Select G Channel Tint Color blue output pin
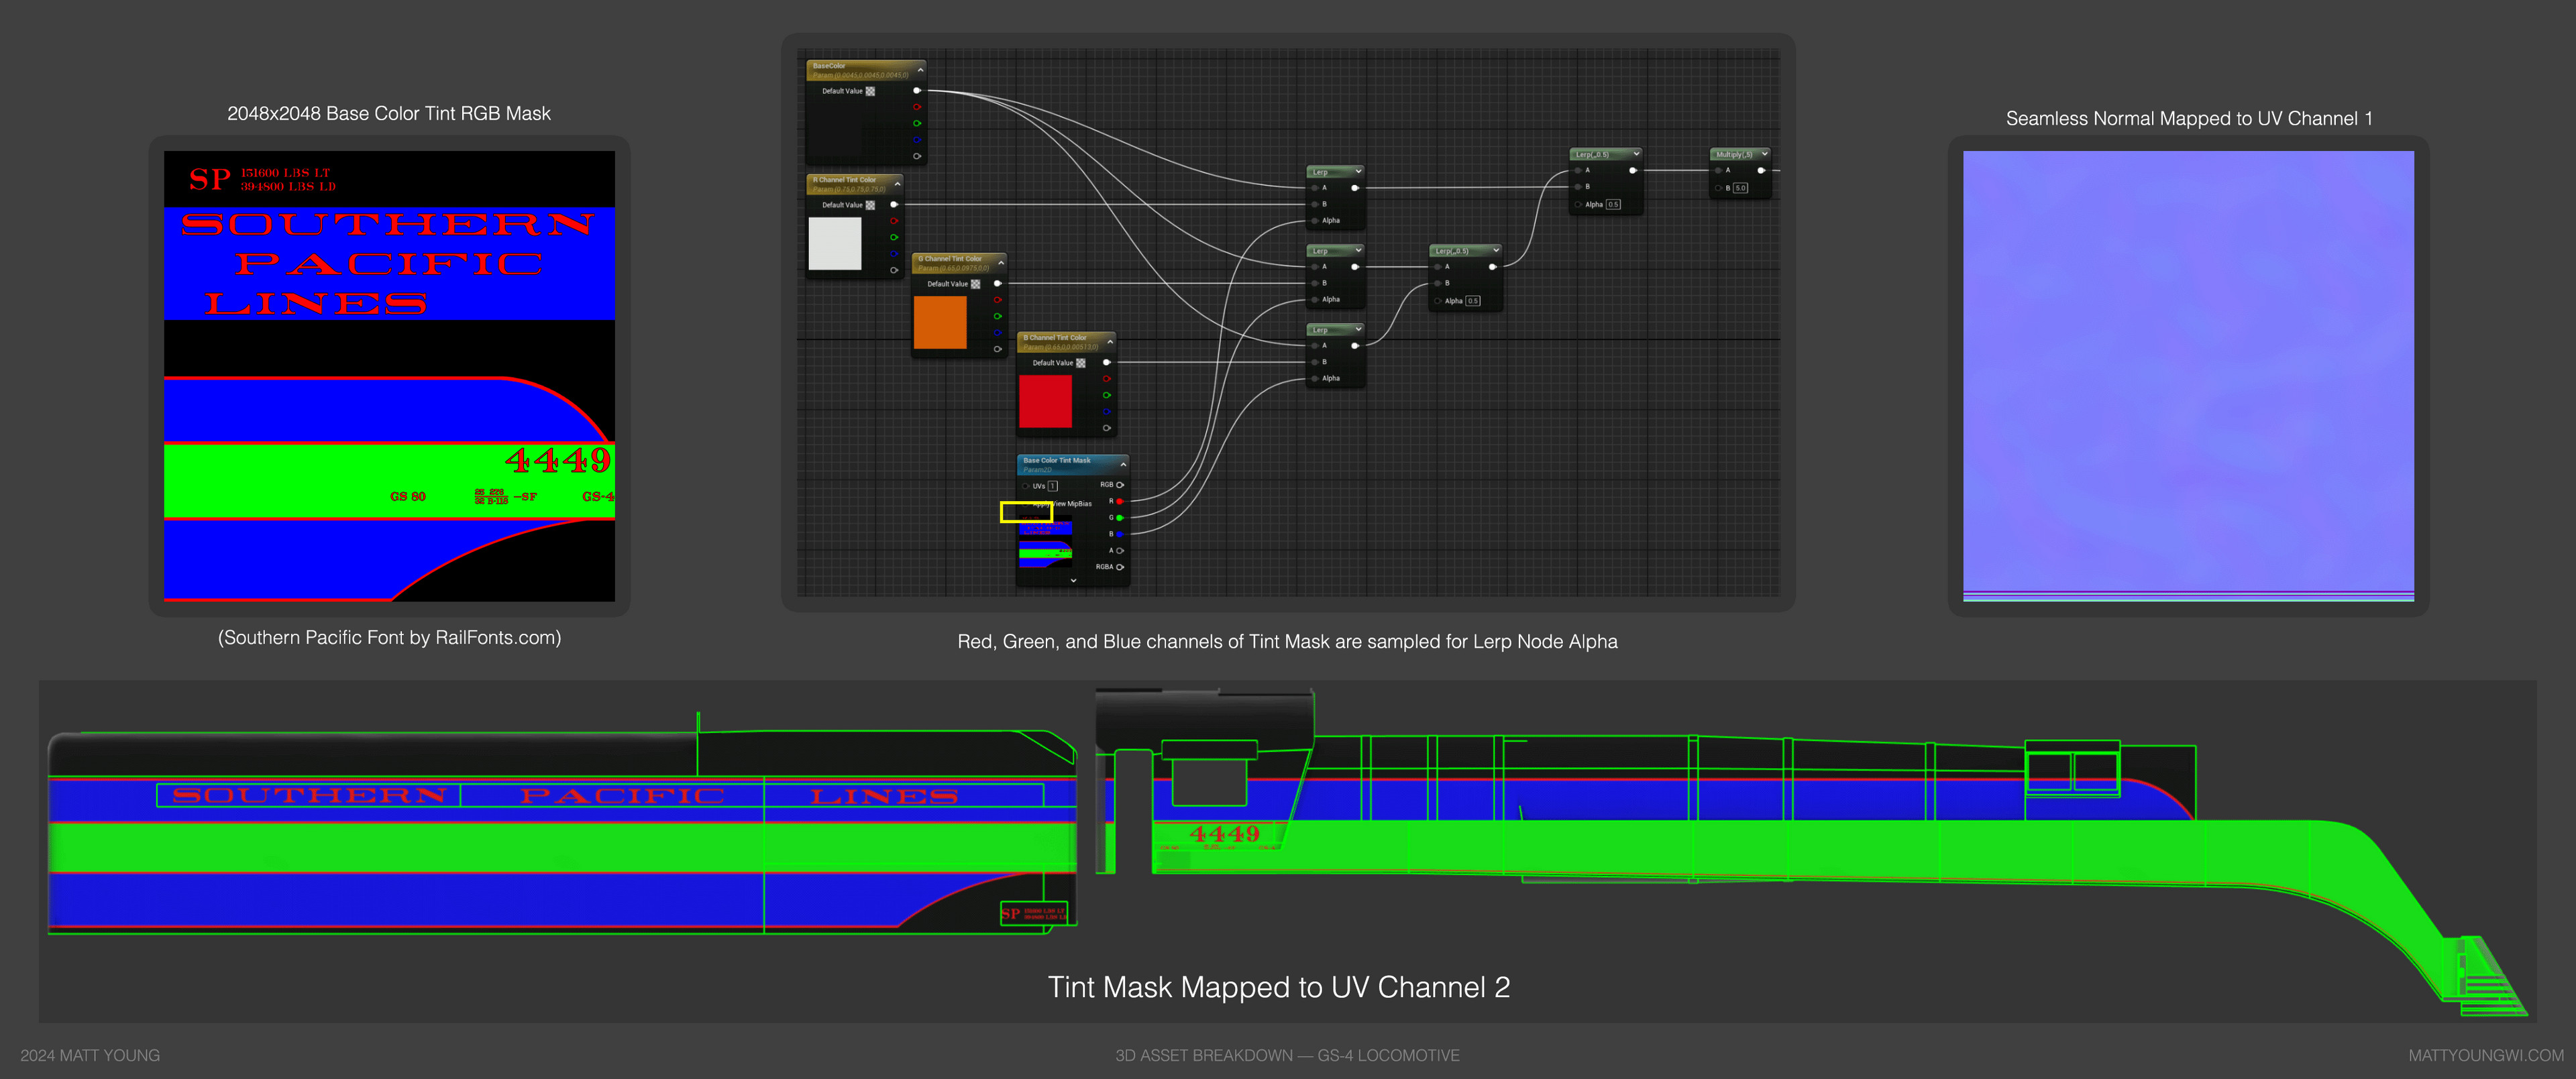This screenshot has width=2576, height=1079. point(997,333)
